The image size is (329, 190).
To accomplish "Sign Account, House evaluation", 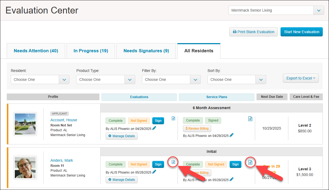I will (x=158, y=121).
